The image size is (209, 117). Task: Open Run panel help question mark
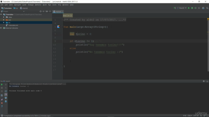pos(2,106)
